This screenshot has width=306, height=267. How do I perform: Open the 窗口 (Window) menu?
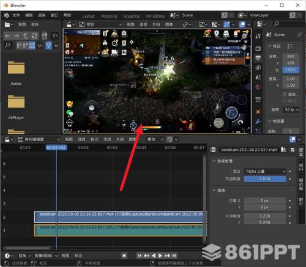pos(54,15)
